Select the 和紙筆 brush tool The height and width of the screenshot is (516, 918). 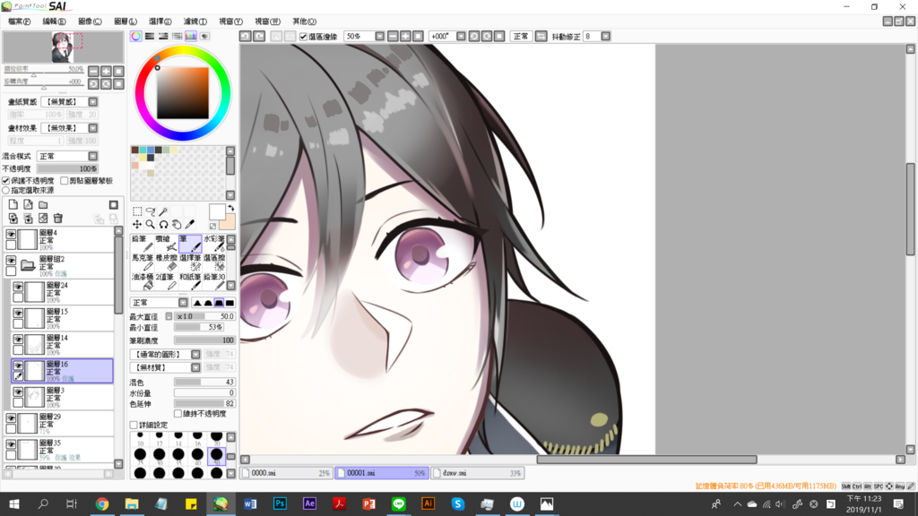pos(190,281)
